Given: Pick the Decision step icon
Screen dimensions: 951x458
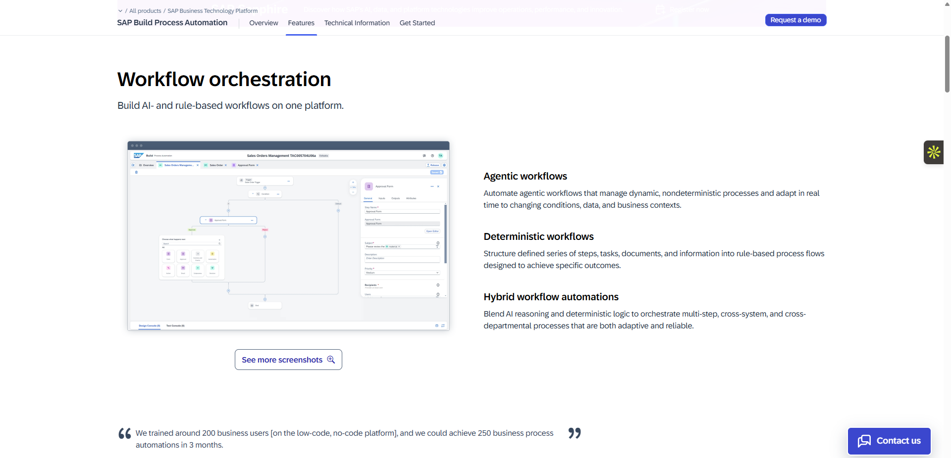Looking at the screenshot, I should [x=212, y=268].
